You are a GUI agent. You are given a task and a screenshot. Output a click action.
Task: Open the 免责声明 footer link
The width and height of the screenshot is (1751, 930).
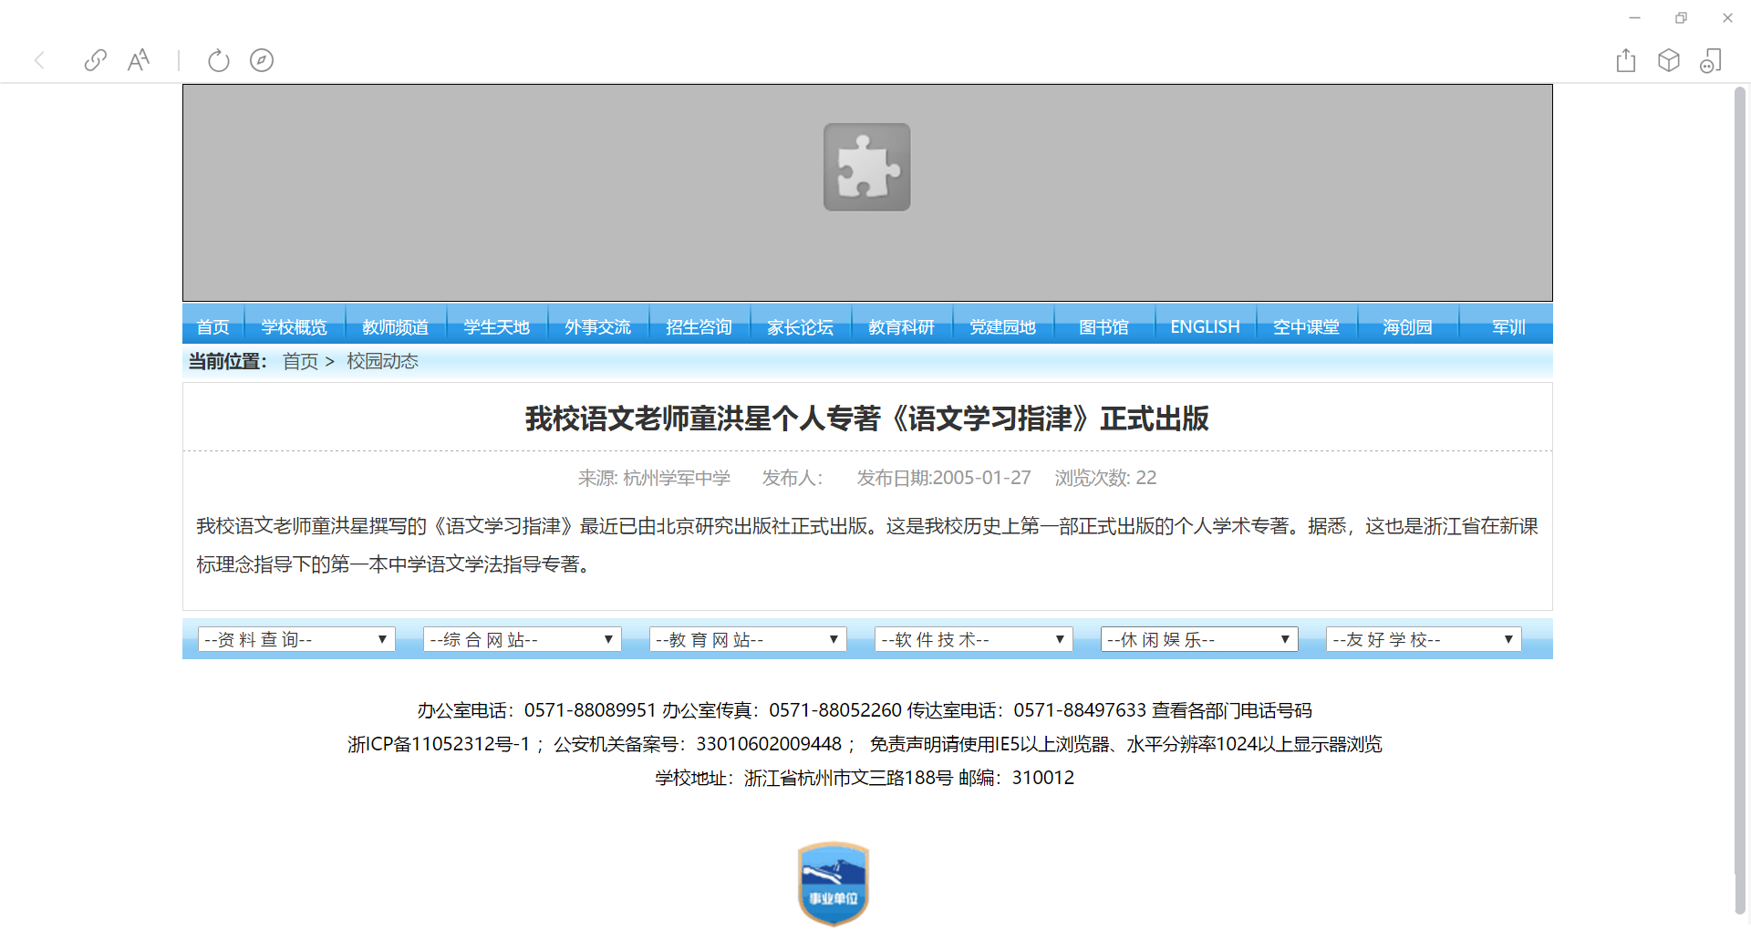(x=907, y=744)
